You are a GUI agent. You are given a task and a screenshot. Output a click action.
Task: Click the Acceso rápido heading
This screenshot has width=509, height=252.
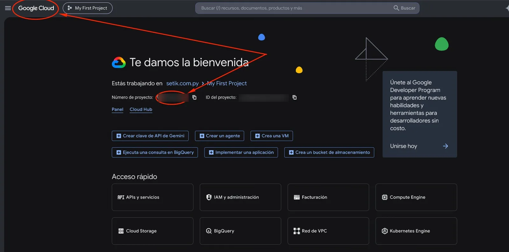(x=134, y=177)
